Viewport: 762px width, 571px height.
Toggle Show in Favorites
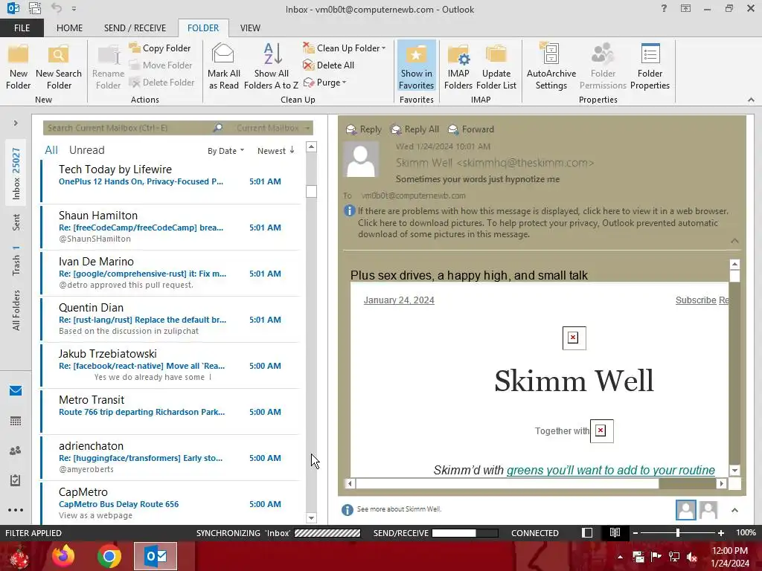pos(417,67)
